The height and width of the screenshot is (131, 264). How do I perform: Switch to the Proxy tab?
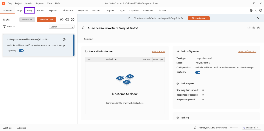(30, 10)
